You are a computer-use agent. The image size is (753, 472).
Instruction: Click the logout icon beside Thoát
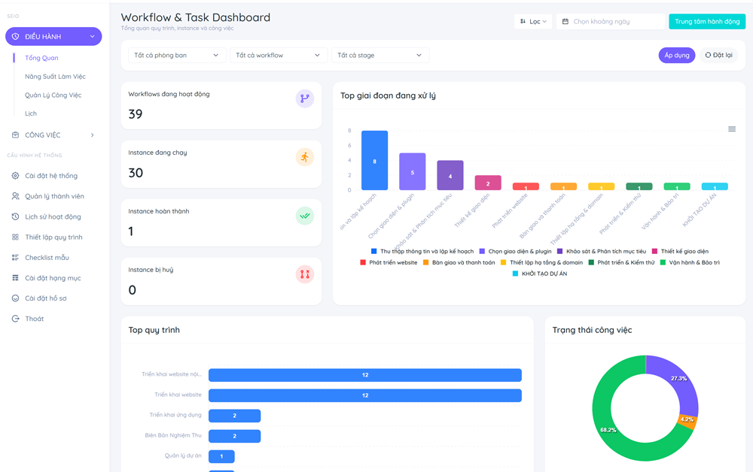point(15,319)
